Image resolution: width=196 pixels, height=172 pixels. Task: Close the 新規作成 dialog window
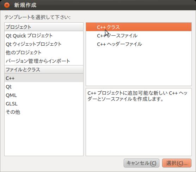[x=7, y=5]
